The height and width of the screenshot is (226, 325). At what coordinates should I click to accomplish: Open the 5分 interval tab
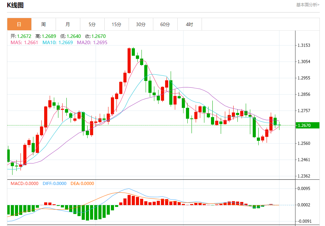pos(92,24)
